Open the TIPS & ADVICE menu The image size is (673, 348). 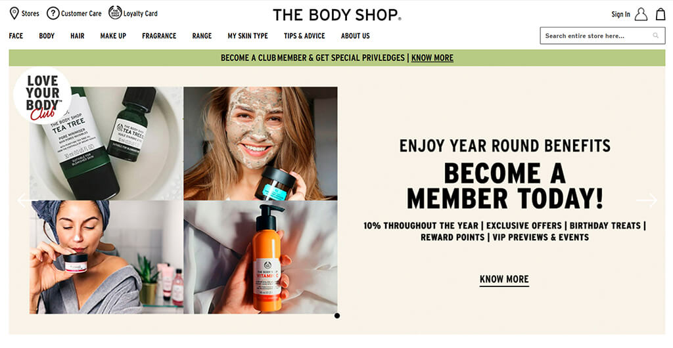pos(304,36)
